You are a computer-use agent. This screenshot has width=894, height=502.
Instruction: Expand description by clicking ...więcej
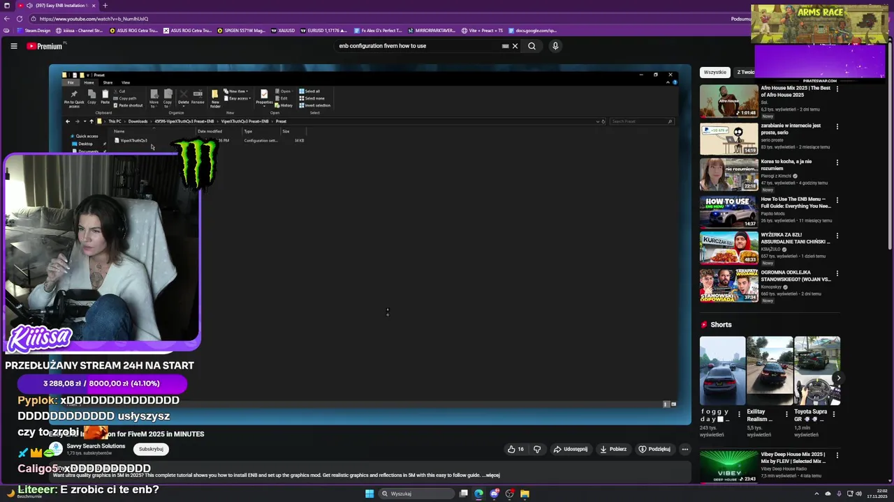point(492,476)
